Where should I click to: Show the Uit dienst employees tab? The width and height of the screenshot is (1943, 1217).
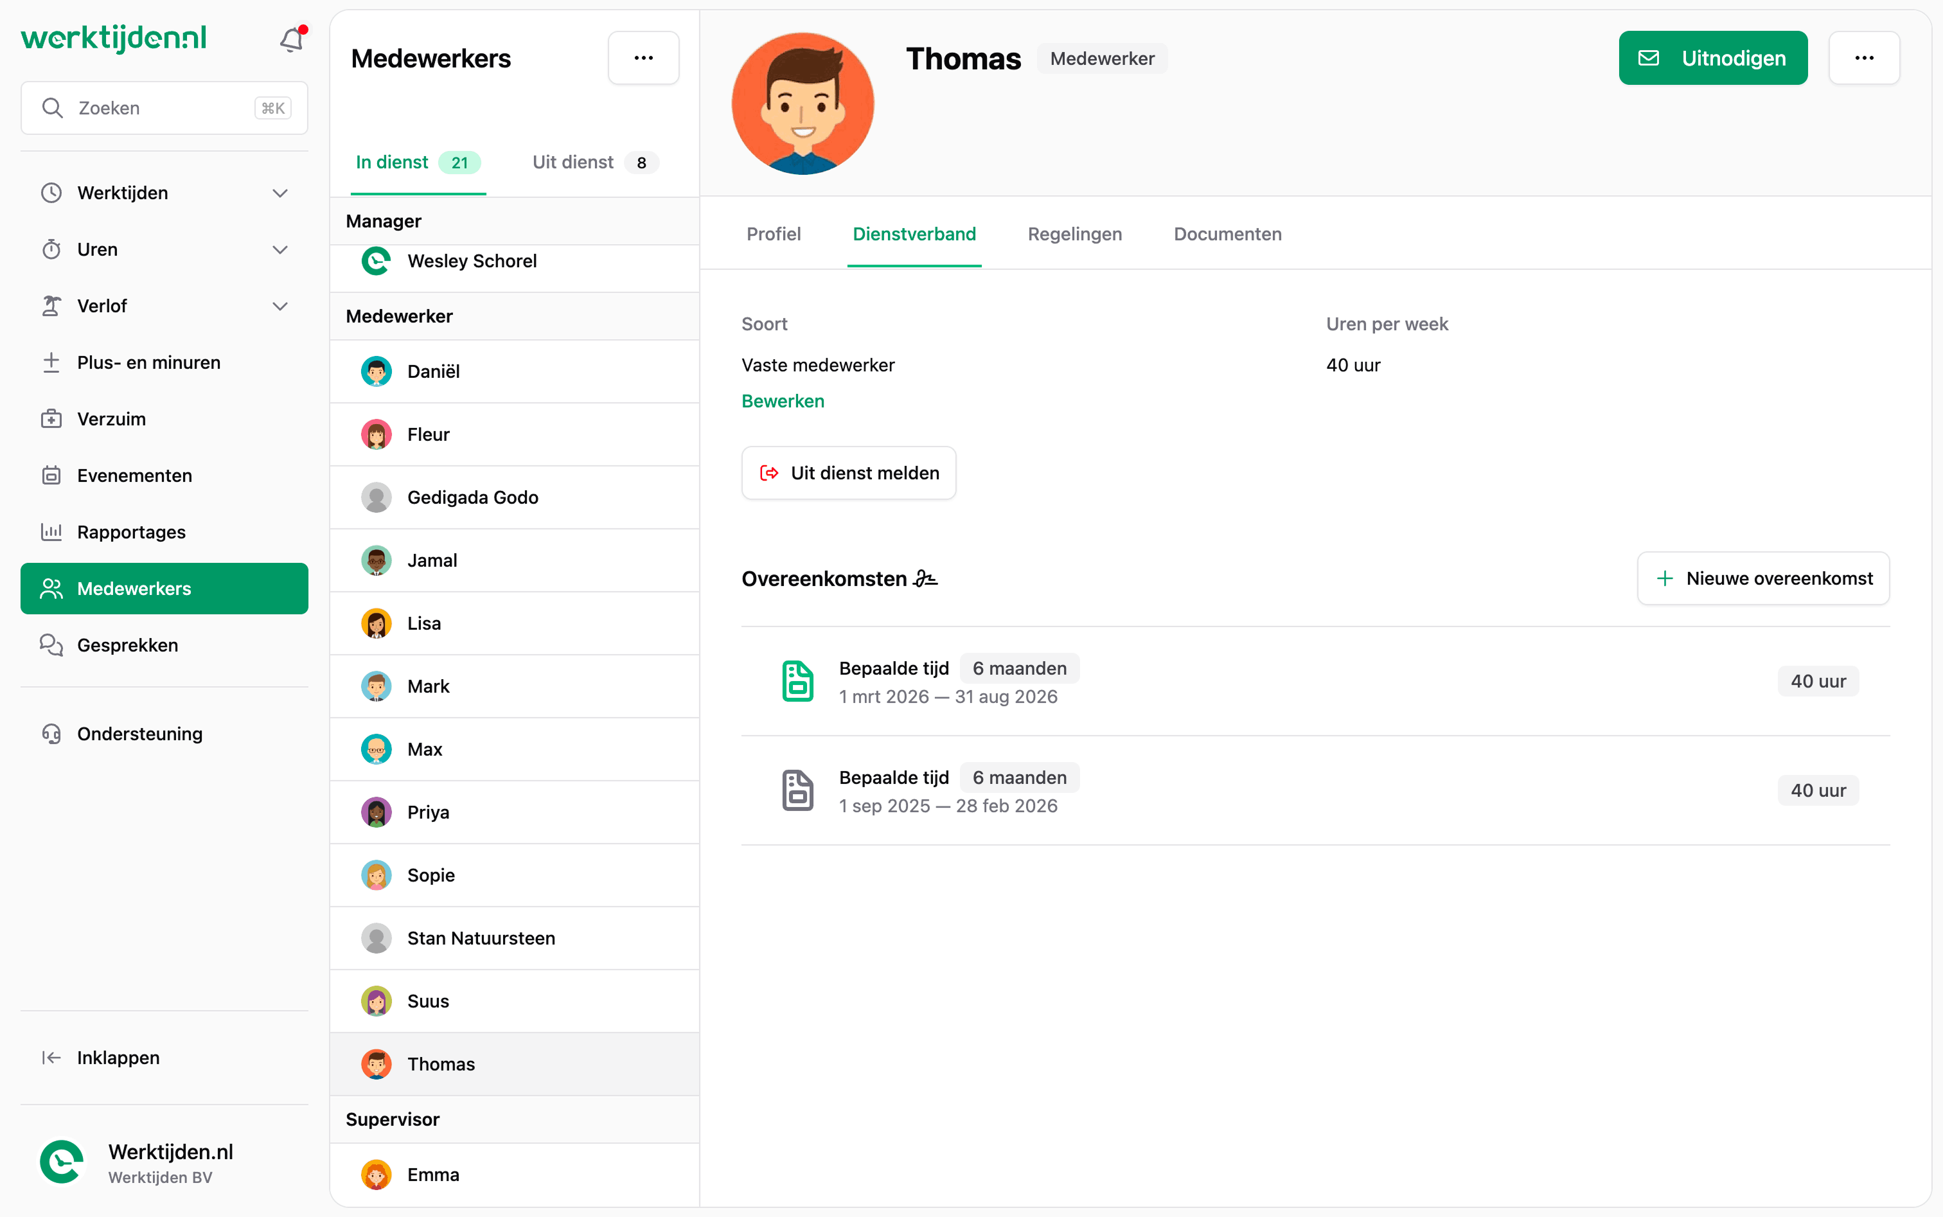click(x=595, y=163)
